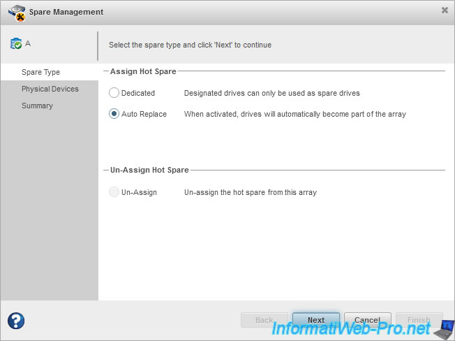This screenshot has width=455, height=341.
Task: Click the Spare Management title bar icon
Action: pos(17,12)
